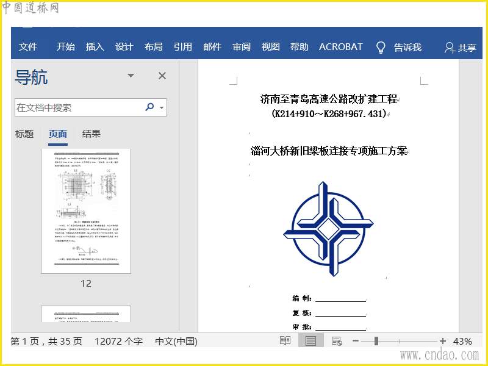488x366 pixels.
Task: Click the 43% zoom level
Action: coord(463,342)
